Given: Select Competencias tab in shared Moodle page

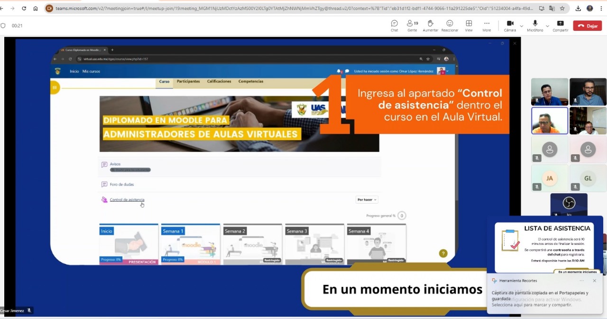Looking at the screenshot, I should pyautogui.click(x=251, y=81).
